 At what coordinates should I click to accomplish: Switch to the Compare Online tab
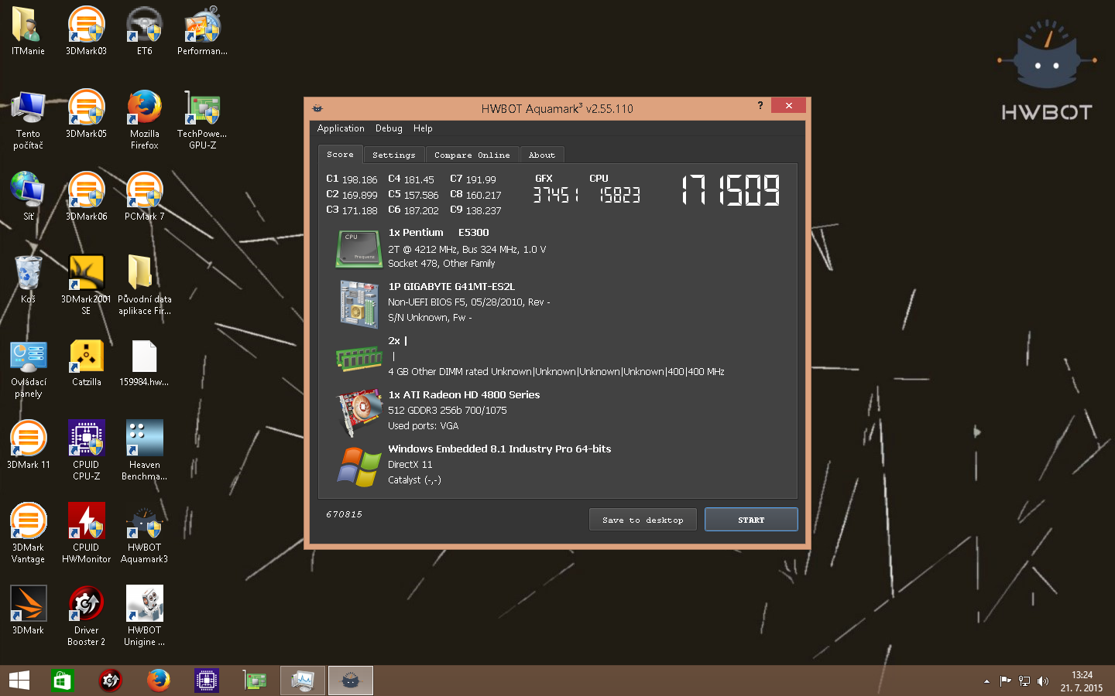472,155
